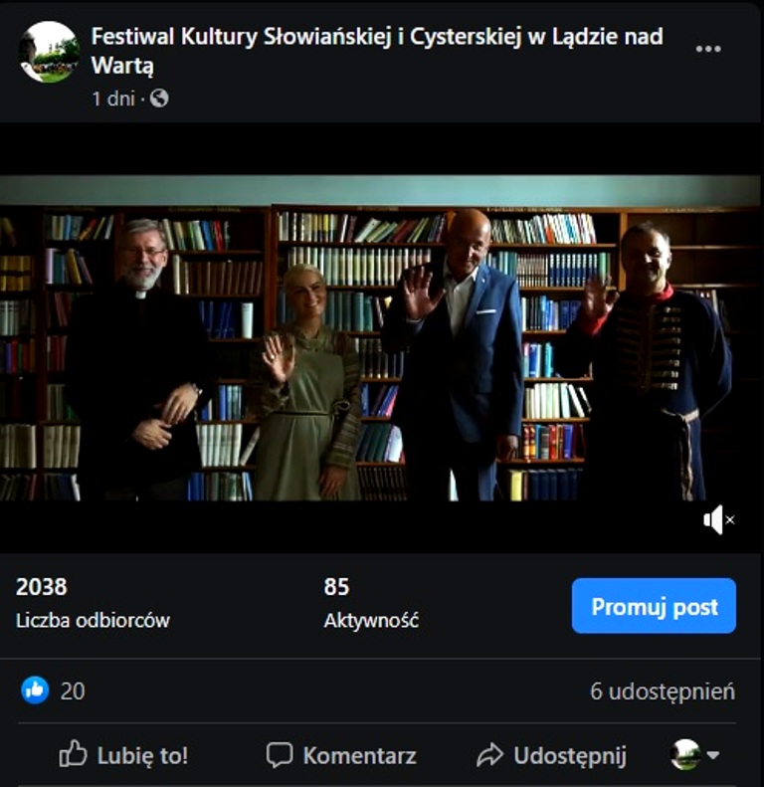The image size is (764, 787).
Task: Open the '1 dni' post timestamp
Action: (113, 98)
